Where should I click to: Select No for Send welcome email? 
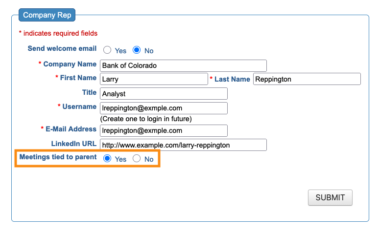[x=137, y=50]
